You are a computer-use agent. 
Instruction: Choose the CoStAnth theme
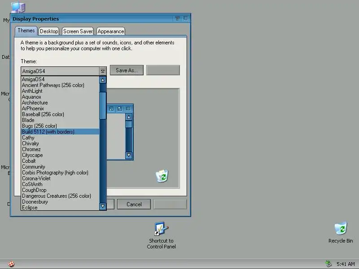pos(60,184)
